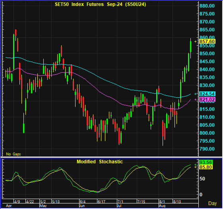Click the yellow arrow beside 857.60 price
The width and height of the screenshot is (223, 209).
pos(196,41)
